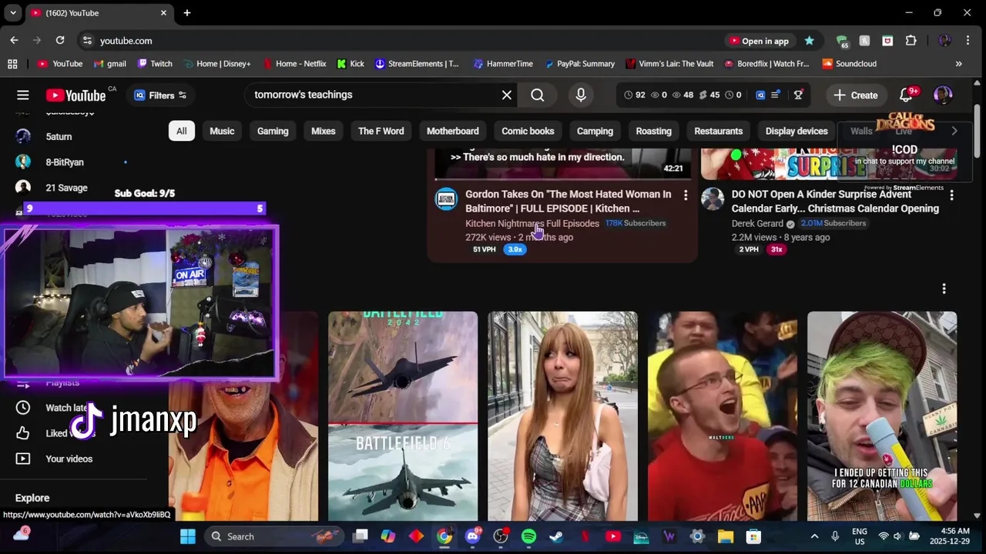Open 21 Savage subscription in sidebar
Screen dimensions: 986x554
[x=66, y=188]
